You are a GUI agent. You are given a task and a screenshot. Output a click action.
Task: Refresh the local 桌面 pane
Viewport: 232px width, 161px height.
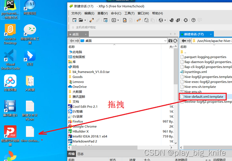point(175,41)
